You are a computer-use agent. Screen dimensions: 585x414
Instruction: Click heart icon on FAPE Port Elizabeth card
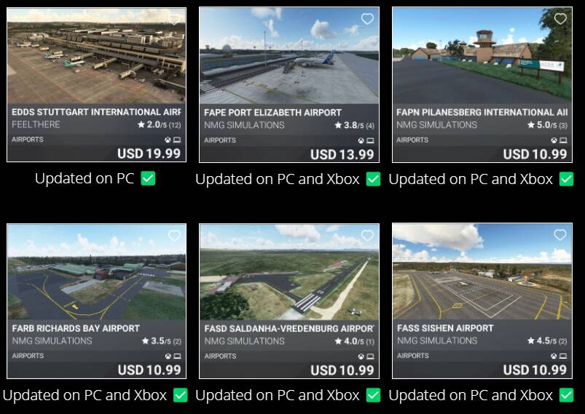[x=367, y=19]
